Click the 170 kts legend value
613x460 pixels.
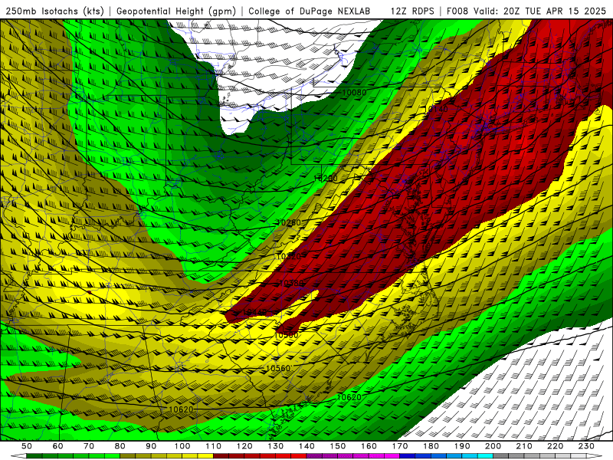click(x=400, y=446)
